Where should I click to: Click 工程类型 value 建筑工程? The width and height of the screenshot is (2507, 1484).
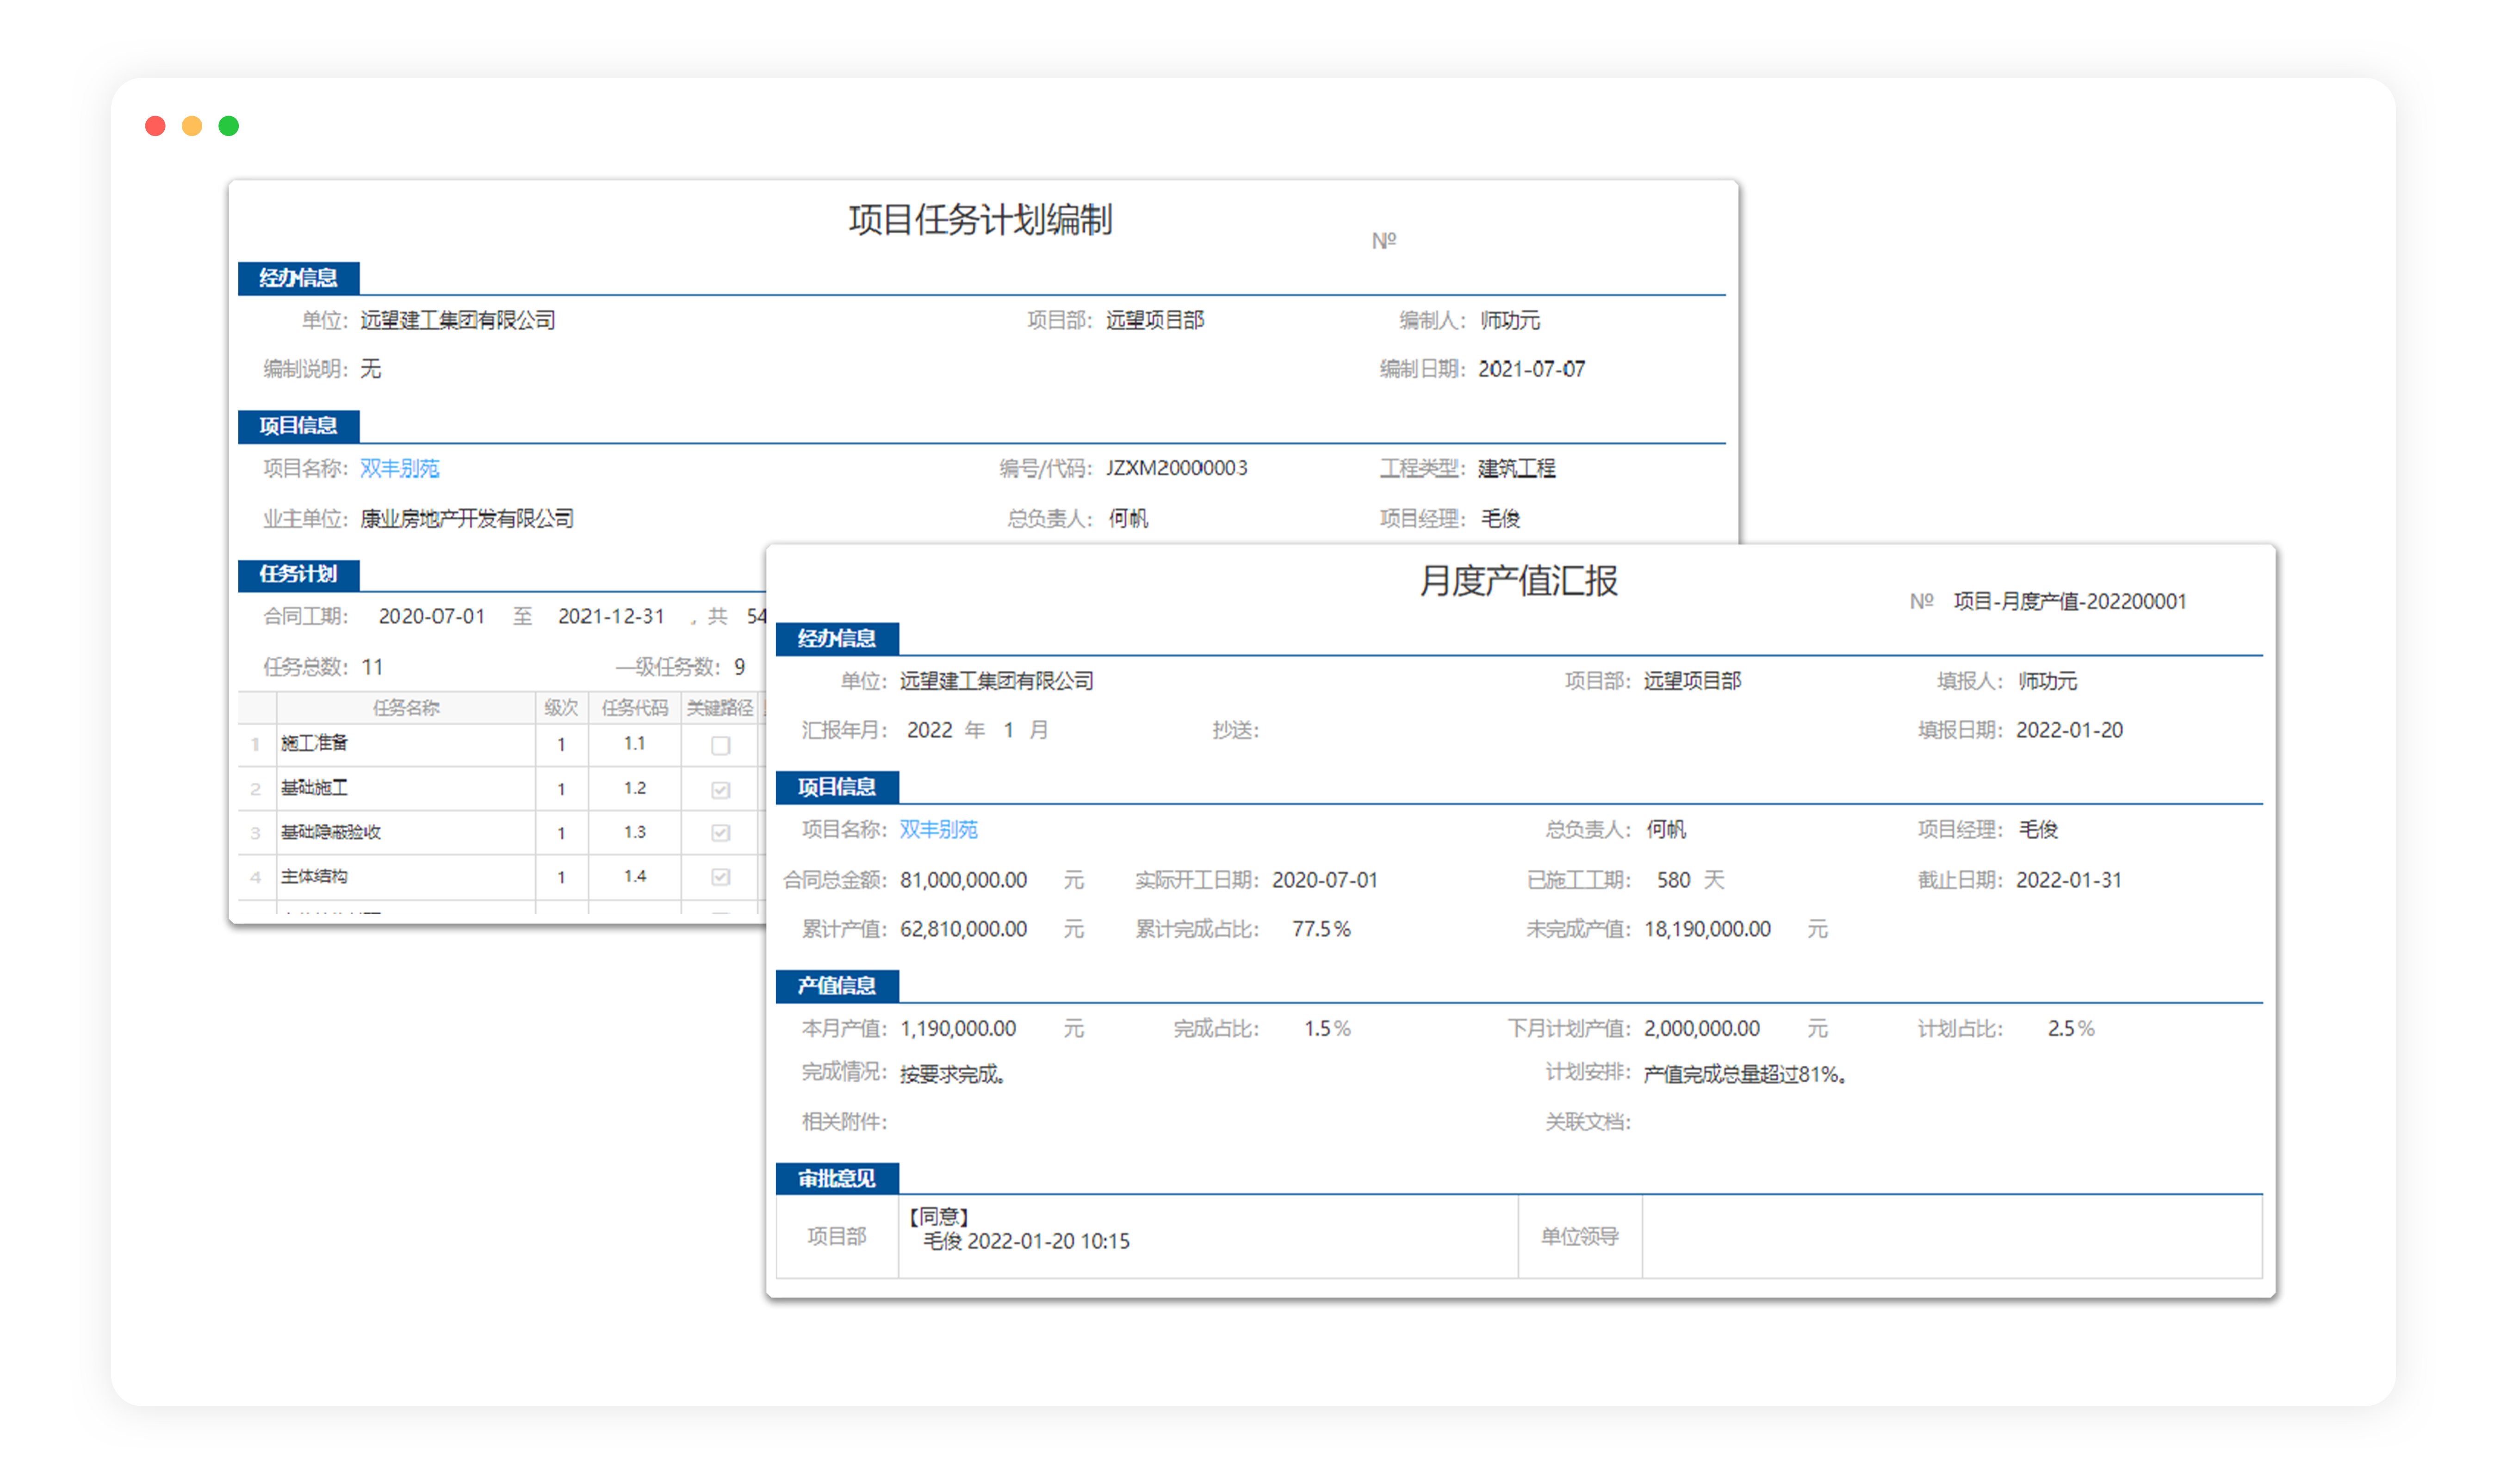pyautogui.click(x=1517, y=468)
